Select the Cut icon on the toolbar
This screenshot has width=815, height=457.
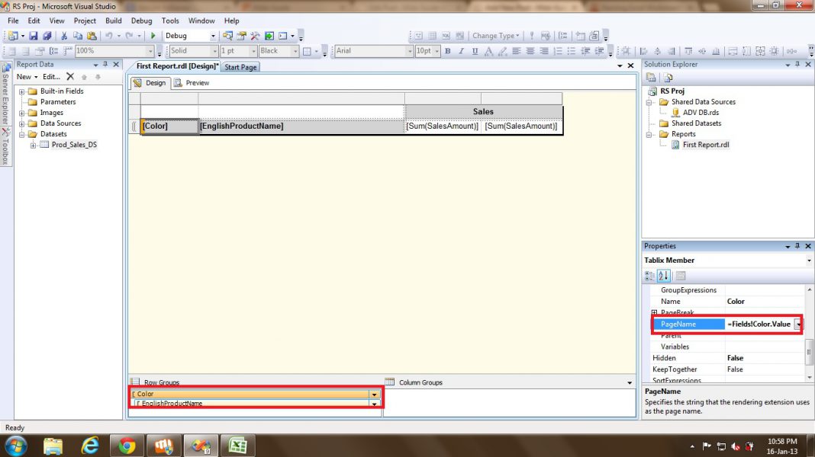click(x=63, y=36)
